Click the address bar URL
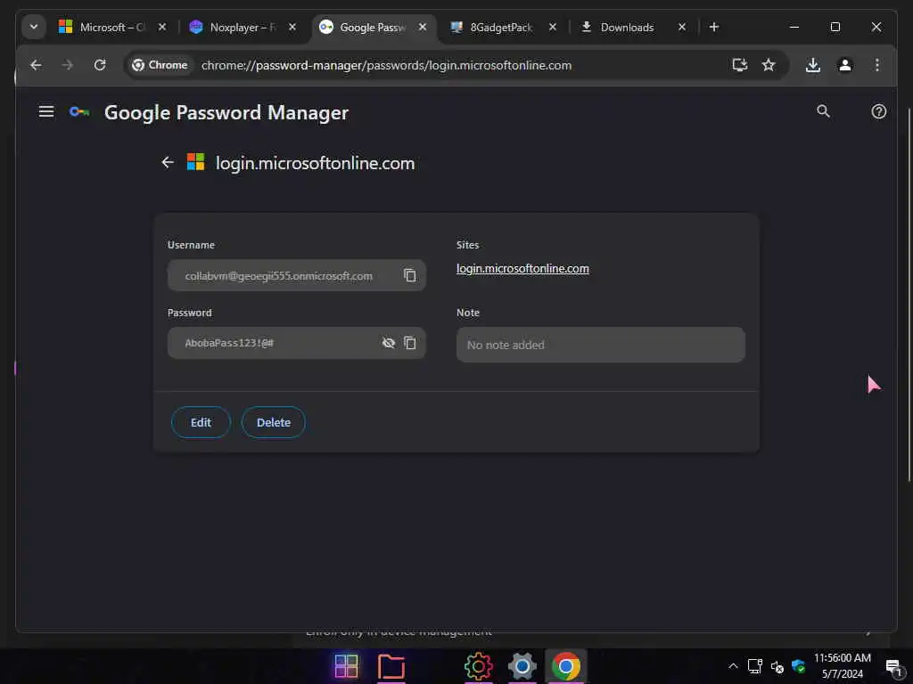The height and width of the screenshot is (684, 913). coord(386,65)
